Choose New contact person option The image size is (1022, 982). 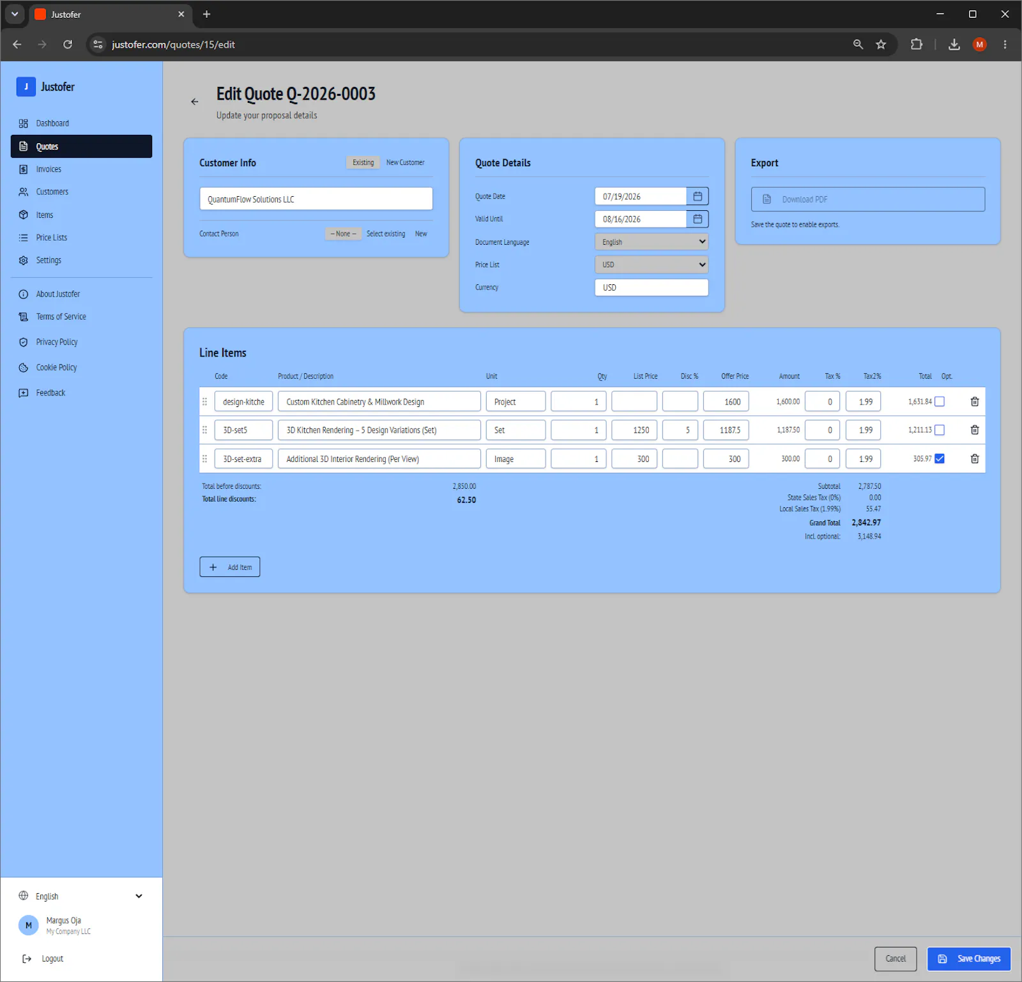point(421,234)
